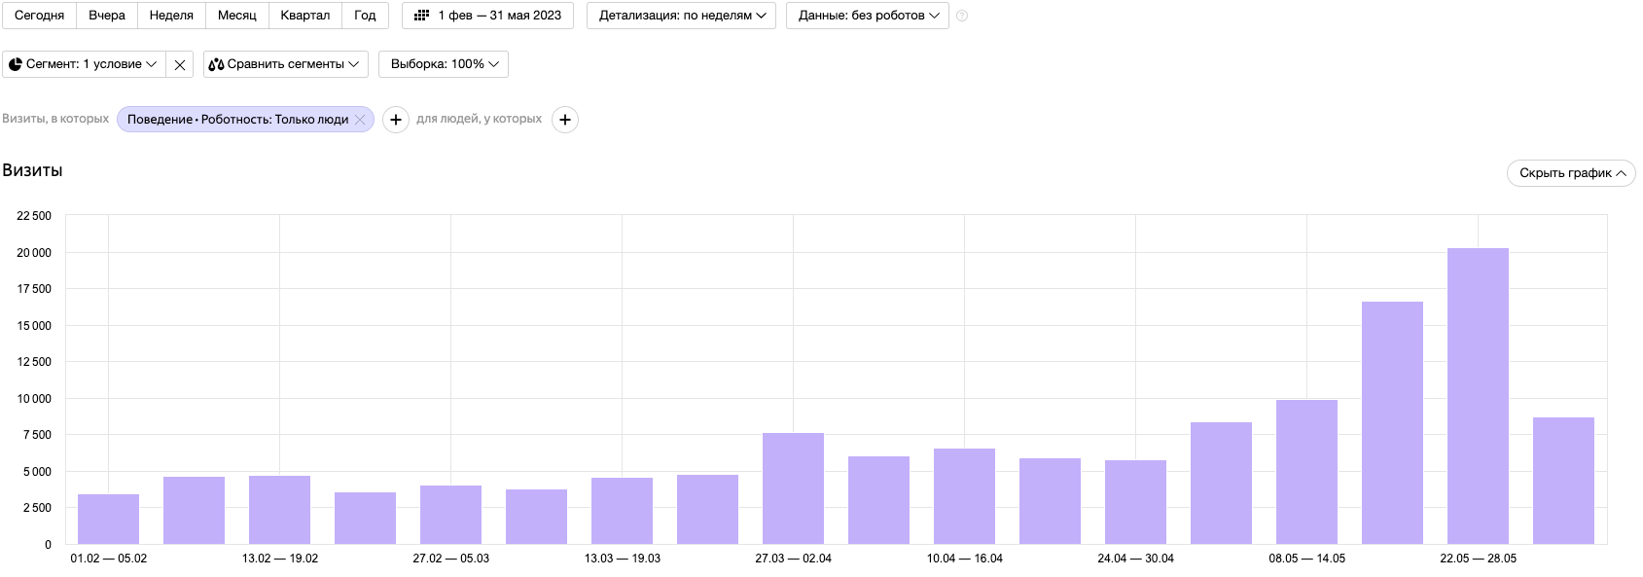
Task: Click the 'Поведение · Роботность: Только люди' filter
Action: click(x=237, y=120)
